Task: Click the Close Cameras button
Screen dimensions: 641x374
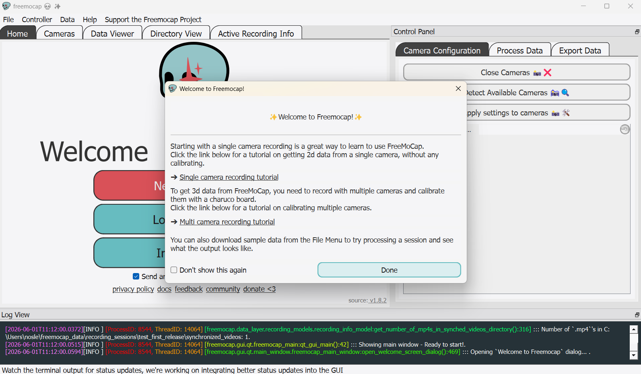Action: [517, 72]
